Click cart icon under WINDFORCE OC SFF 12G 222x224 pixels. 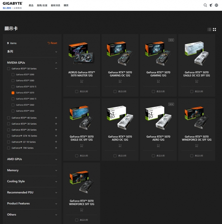(197, 146)
